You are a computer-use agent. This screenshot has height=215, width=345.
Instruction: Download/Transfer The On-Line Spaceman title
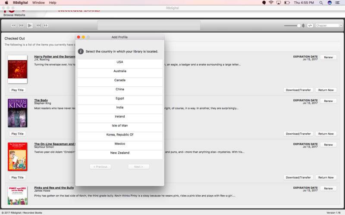coord(298,177)
